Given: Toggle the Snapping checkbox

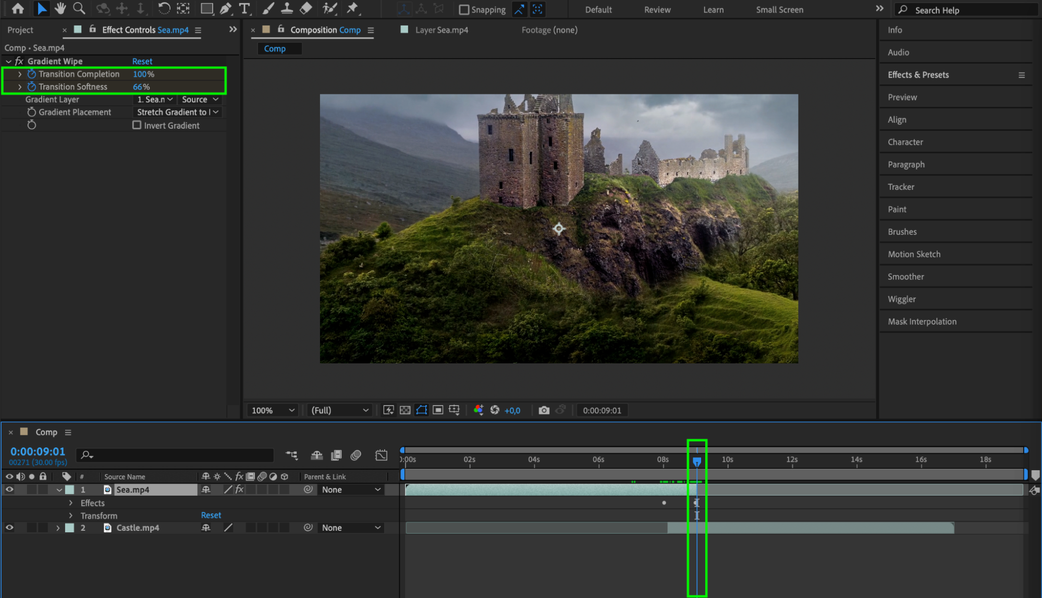Looking at the screenshot, I should click(463, 9).
